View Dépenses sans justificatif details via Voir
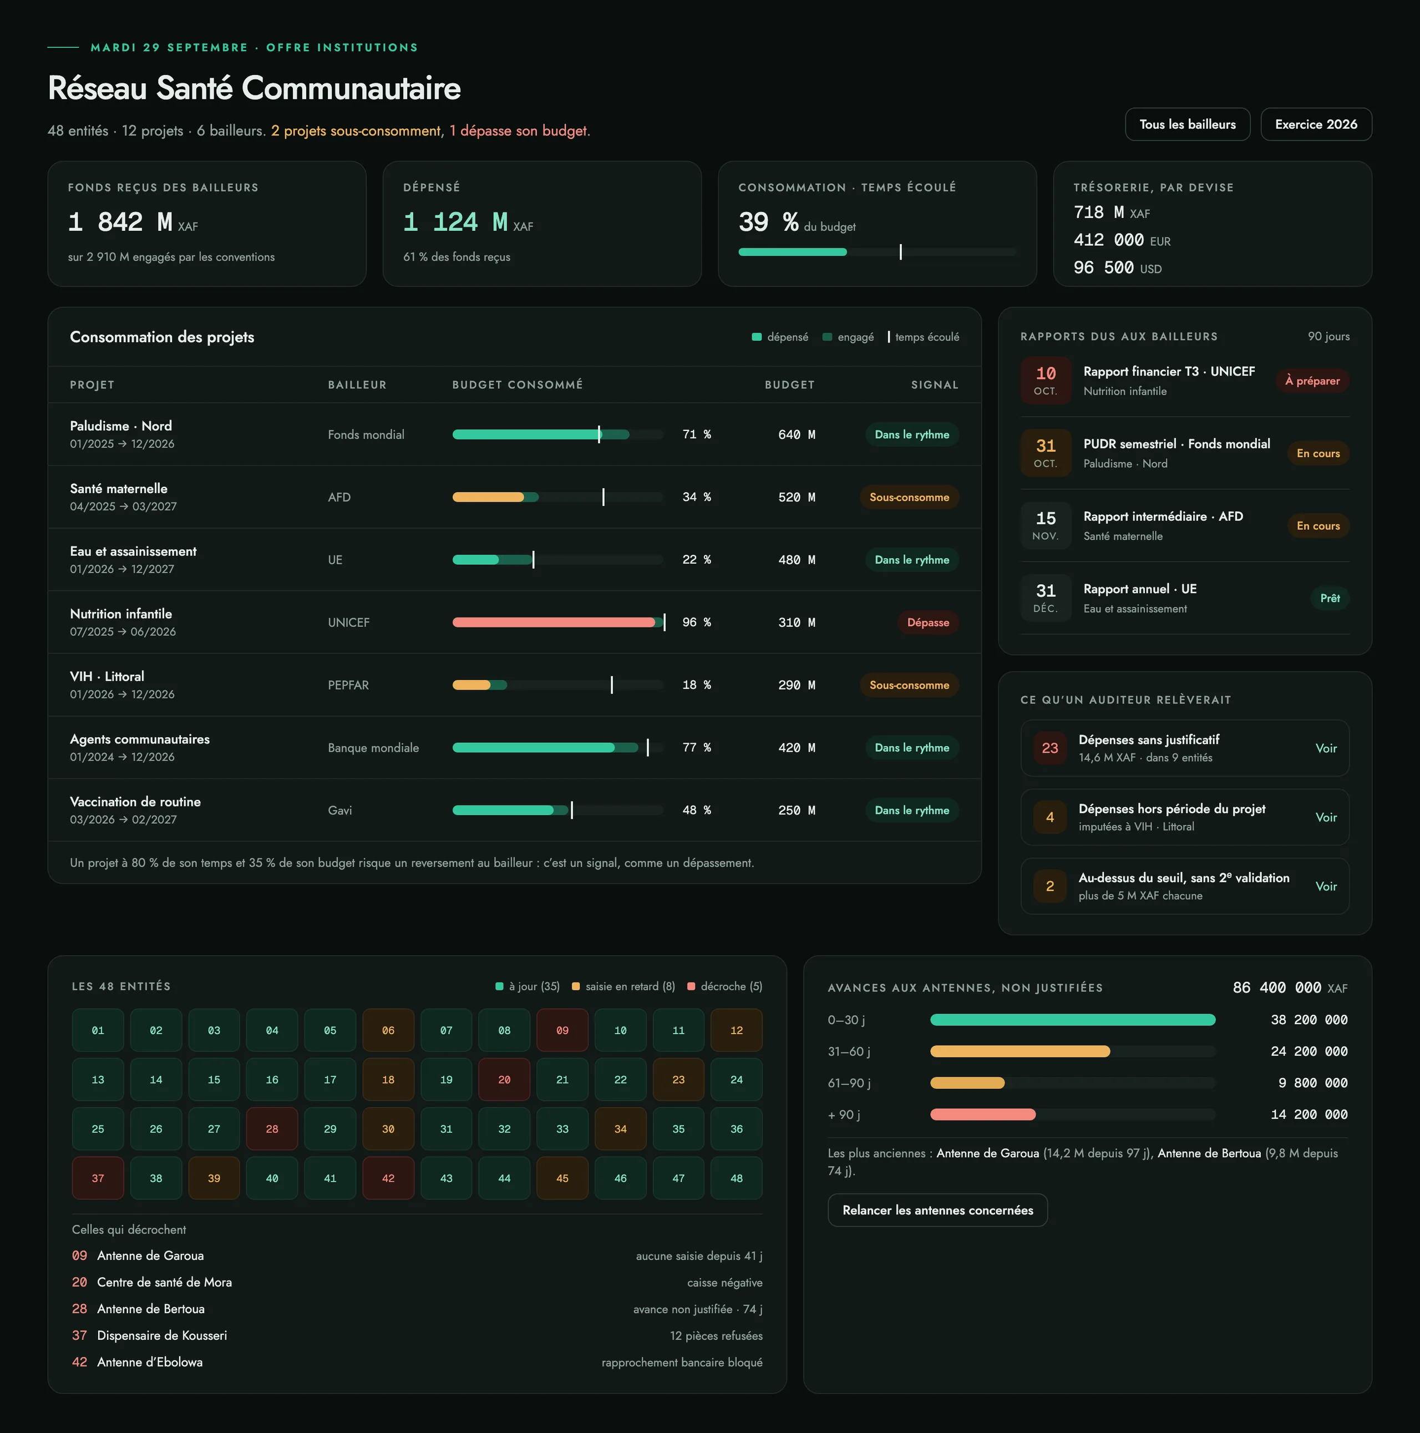 [x=1326, y=748]
